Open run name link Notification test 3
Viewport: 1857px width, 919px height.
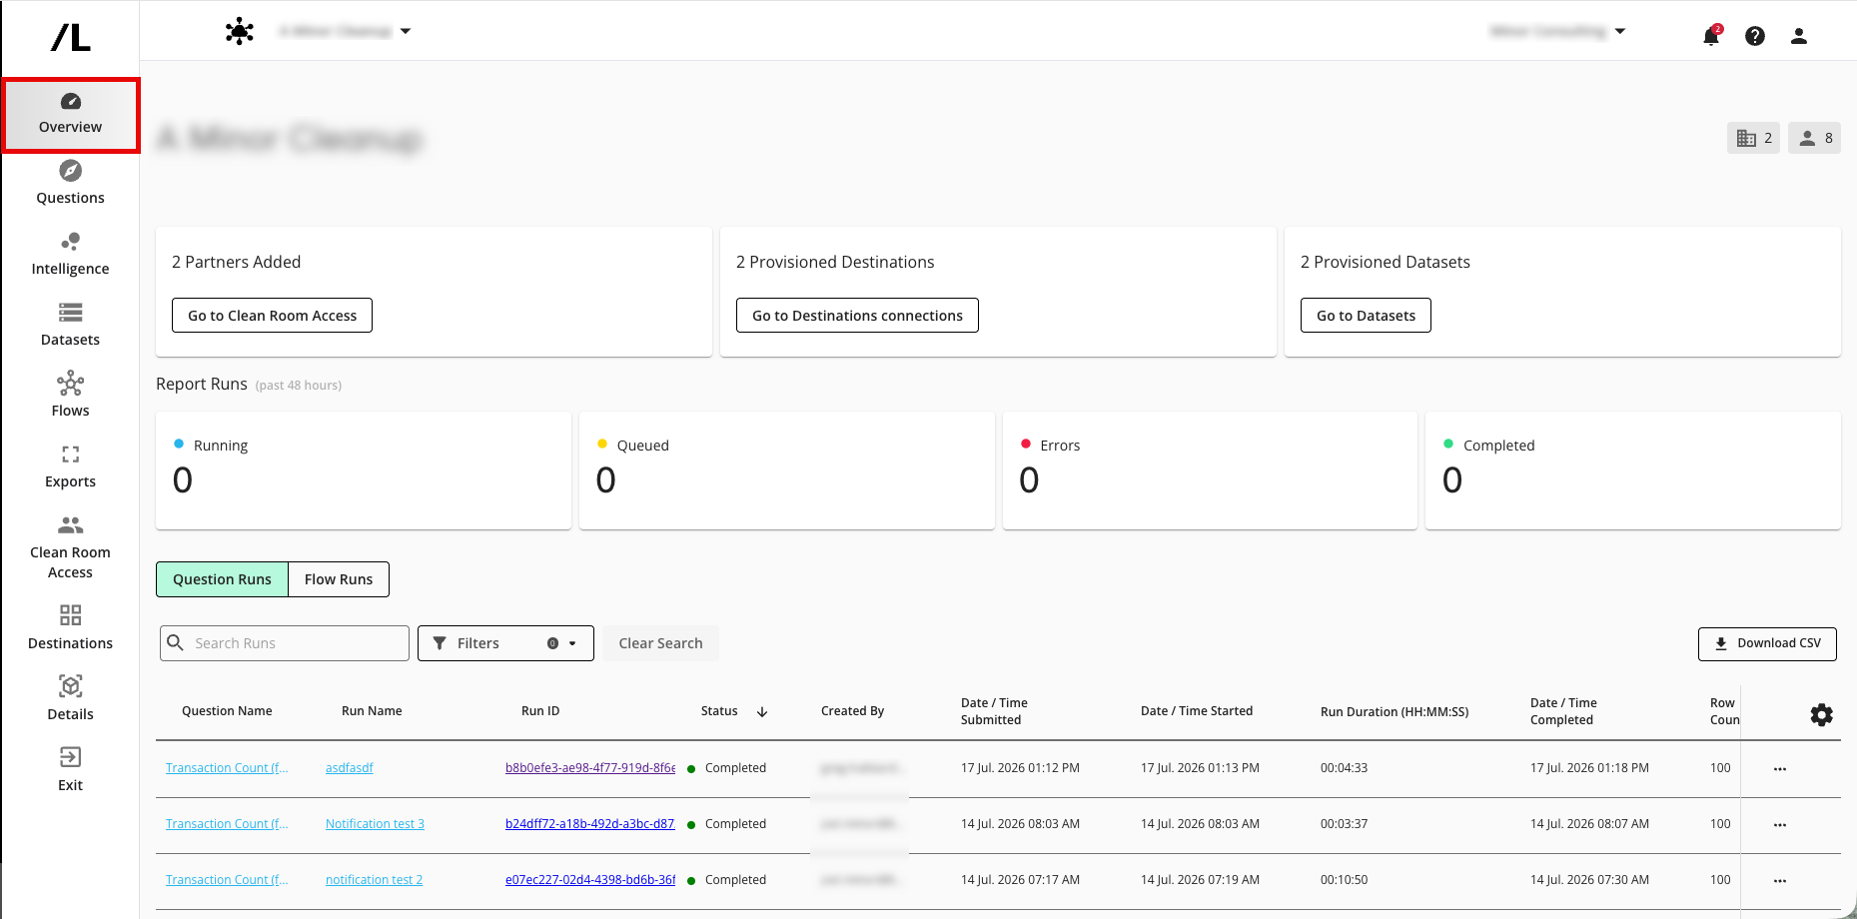click(375, 824)
